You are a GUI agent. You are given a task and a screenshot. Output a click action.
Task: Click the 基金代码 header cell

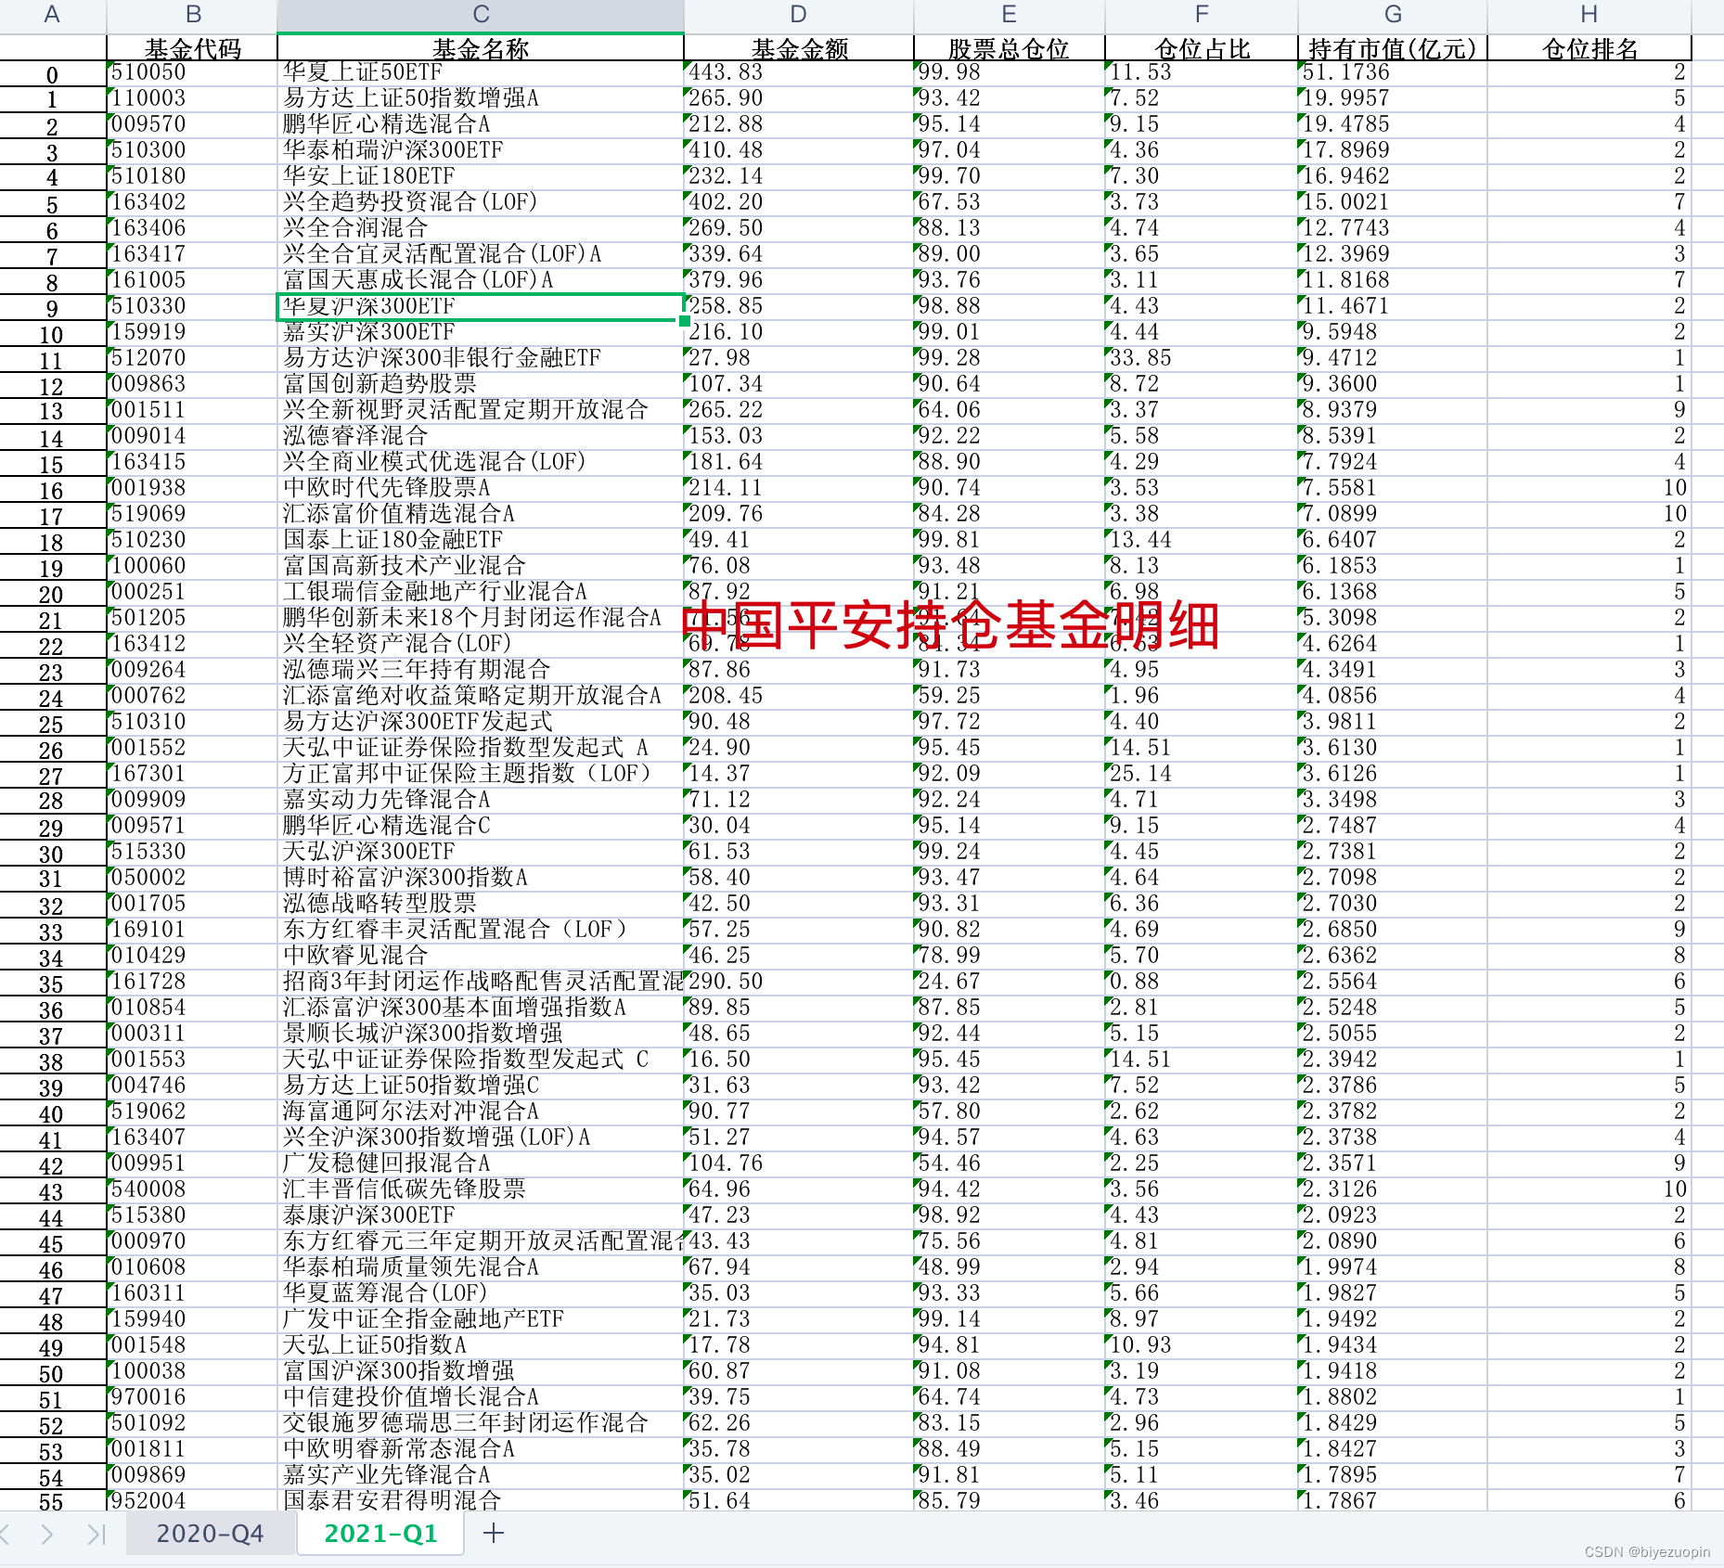point(192,48)
